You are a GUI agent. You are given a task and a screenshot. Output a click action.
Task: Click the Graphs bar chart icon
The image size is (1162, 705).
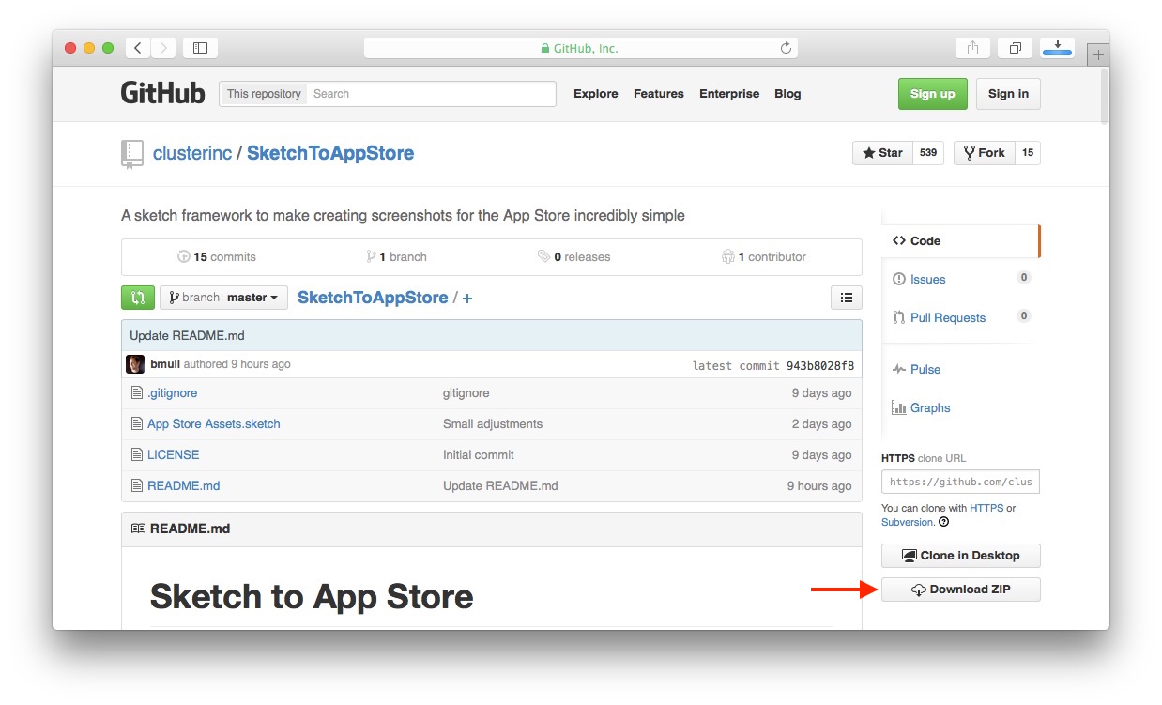899,407
